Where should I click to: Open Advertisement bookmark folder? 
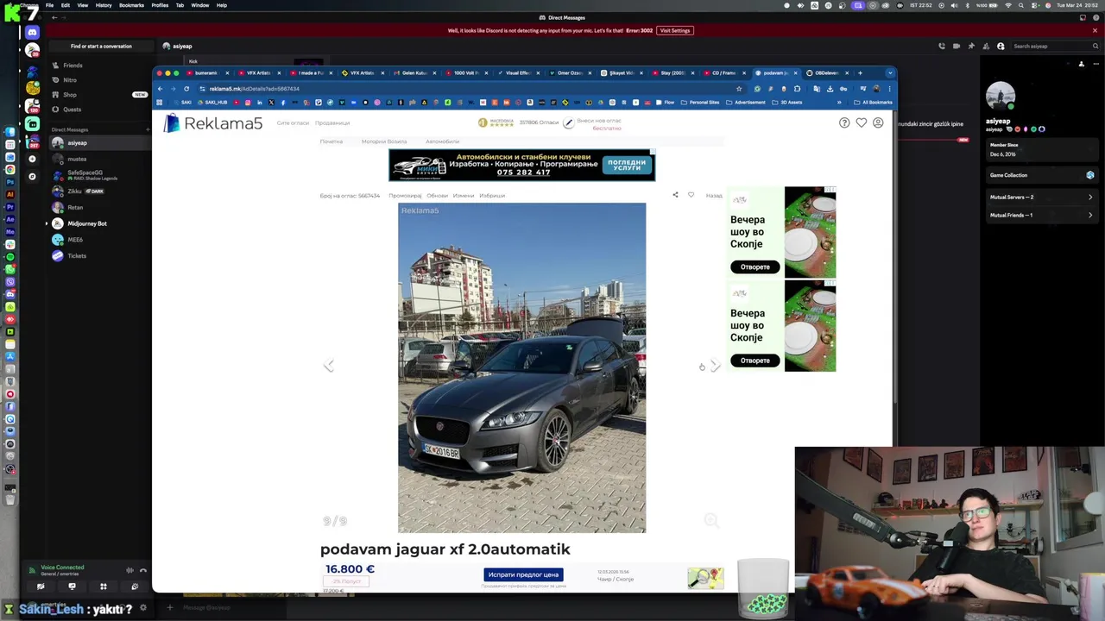click(x=746, y=103)
